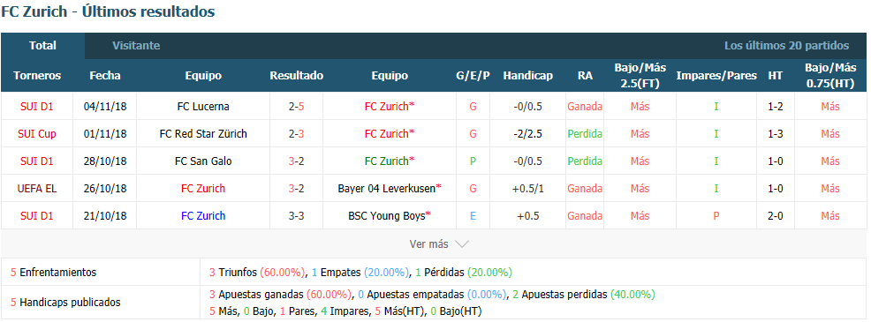Open FC Red Star Zürich team link
Viewport: 871px width, 322px height.
tap(203, 134)
